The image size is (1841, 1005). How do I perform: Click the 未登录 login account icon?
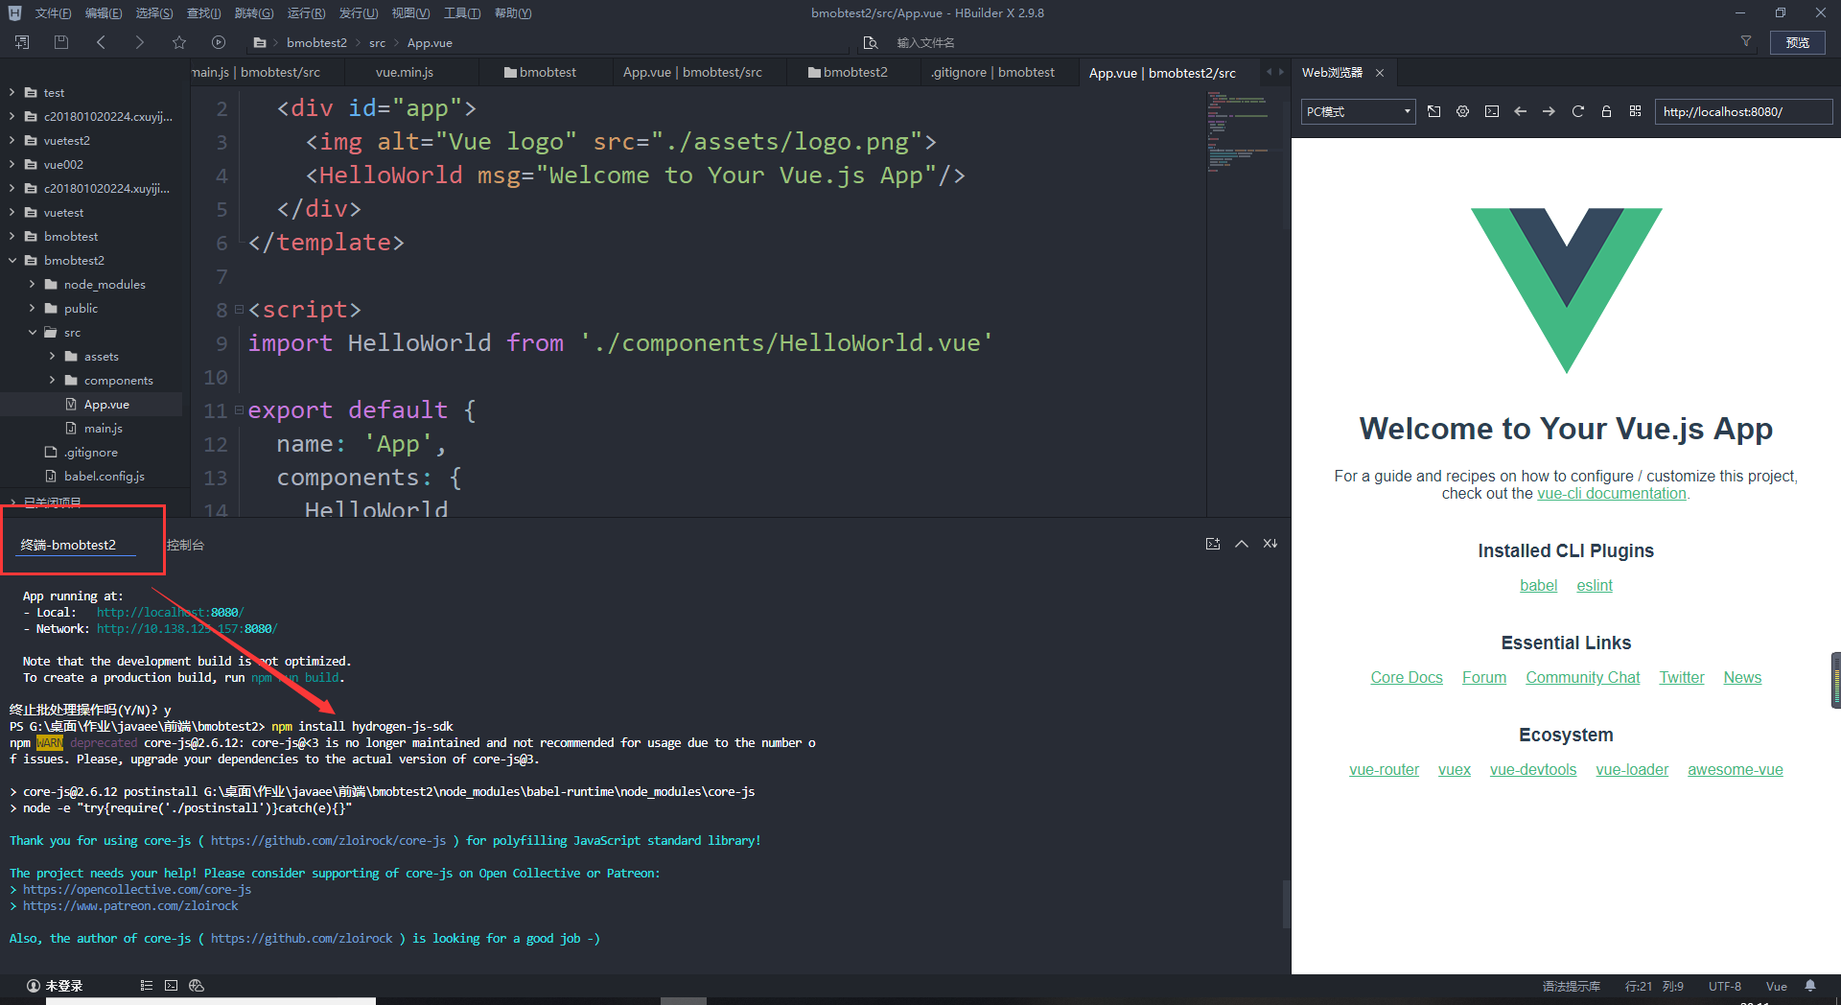pyautogui.click(x=34, y=986)
